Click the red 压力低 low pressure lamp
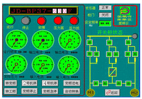Screen dimensions: 142x99 tap(74, 21)
